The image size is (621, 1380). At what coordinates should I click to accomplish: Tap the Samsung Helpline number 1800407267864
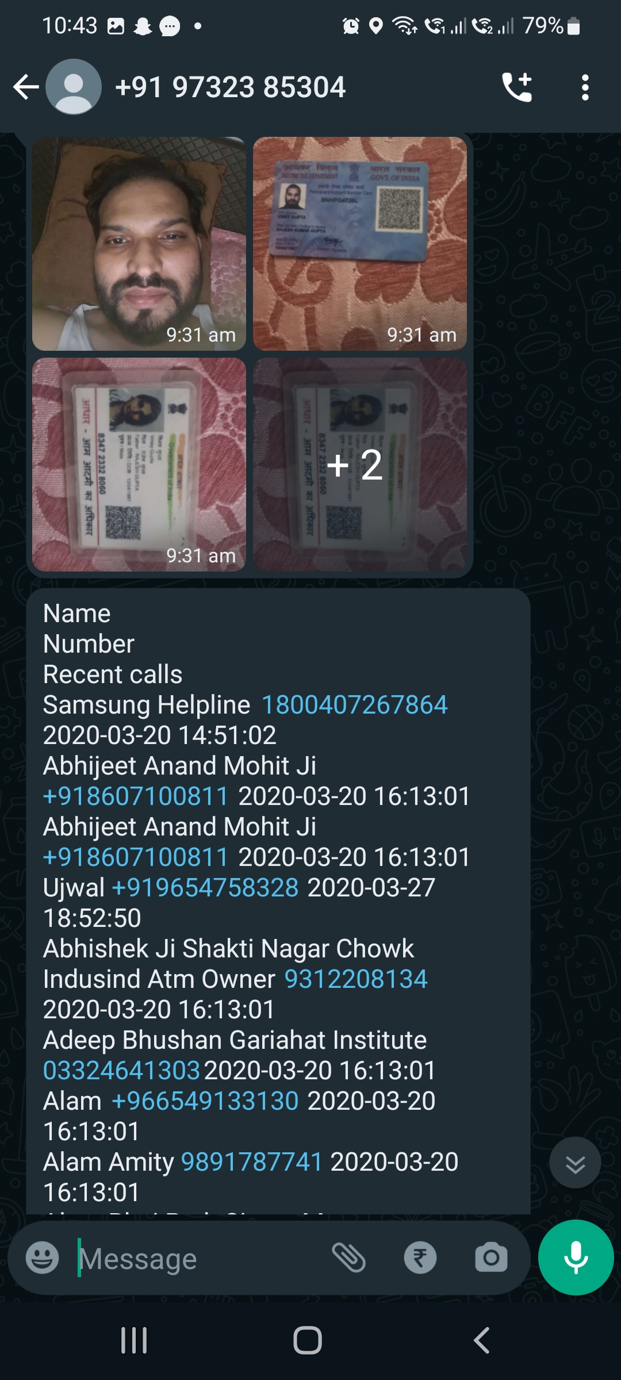pos(355,705)
